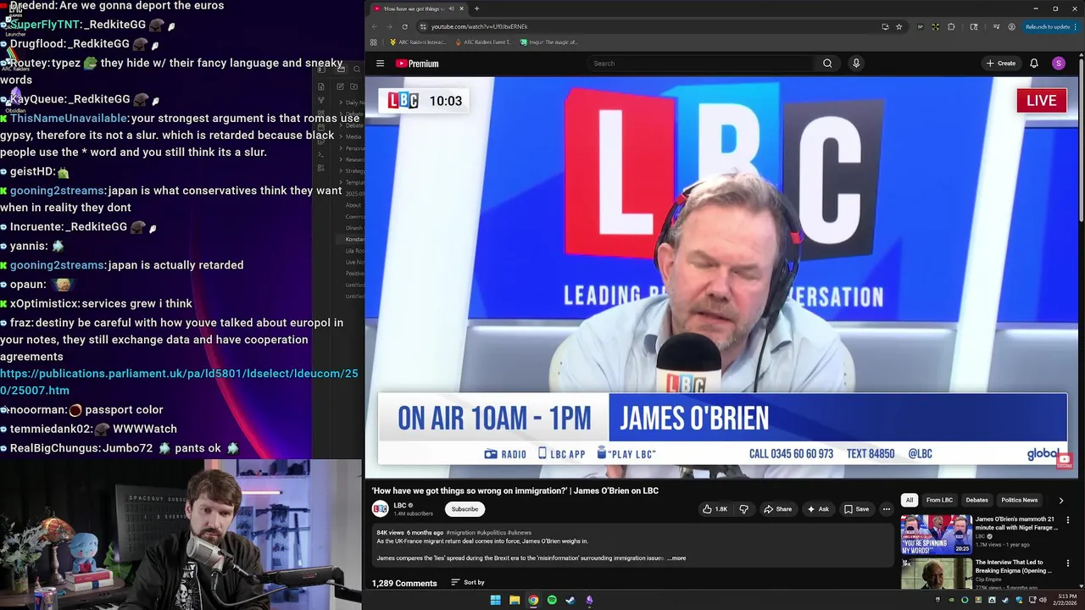This screenshot has height=610, width=1085.
Task: Reload the page in Chrome
Action: [x=404, y=26]
